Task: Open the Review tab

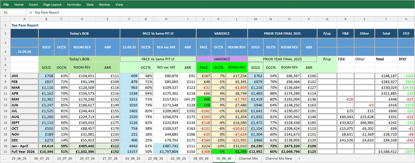Action: (105, 4)
